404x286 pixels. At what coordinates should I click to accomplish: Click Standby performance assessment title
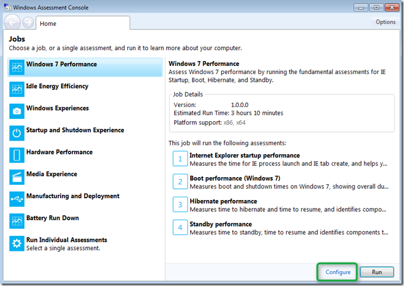tap(220, 224)
